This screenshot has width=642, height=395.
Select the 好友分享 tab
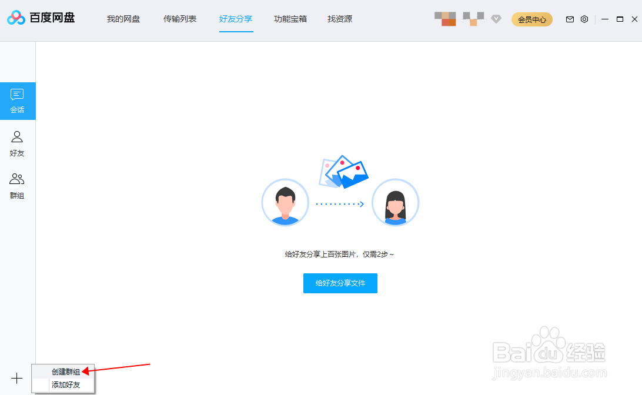pyautogui.click(x=236, y=19)
